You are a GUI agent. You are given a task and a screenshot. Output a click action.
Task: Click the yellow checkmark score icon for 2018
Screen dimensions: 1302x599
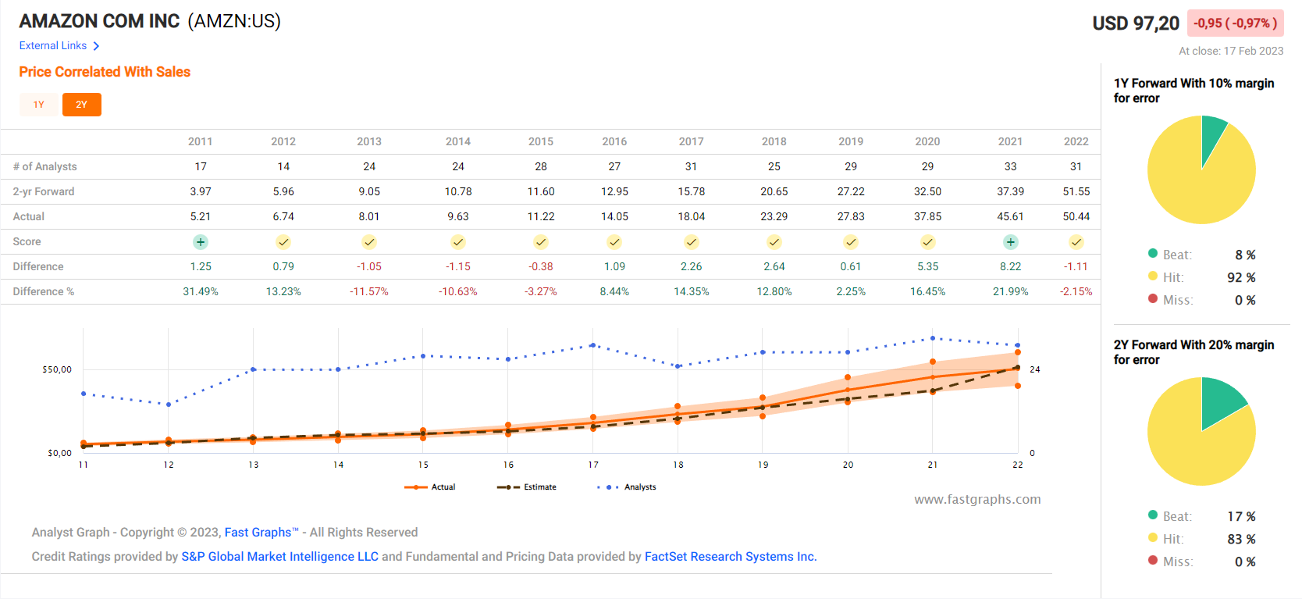point(774,242)
